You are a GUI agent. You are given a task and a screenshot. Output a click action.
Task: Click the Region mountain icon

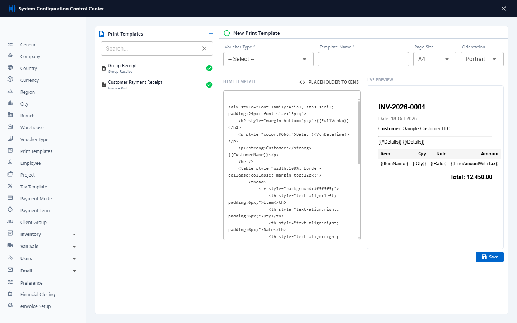point(10,91)
